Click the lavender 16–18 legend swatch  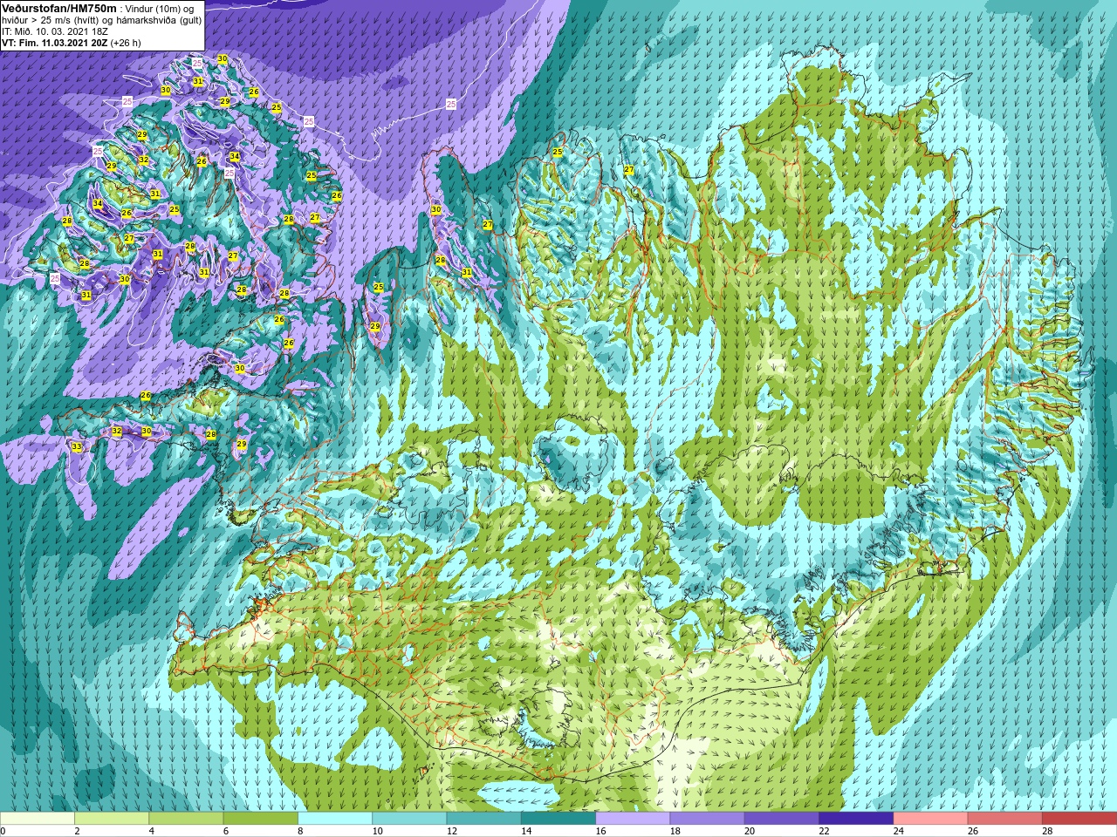(633, 819)
